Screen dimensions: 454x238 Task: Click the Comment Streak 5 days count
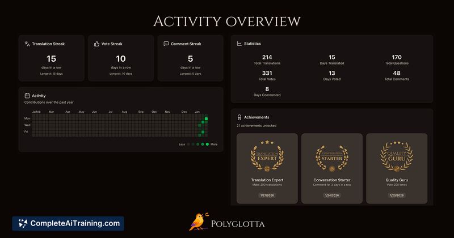(190, 59)
